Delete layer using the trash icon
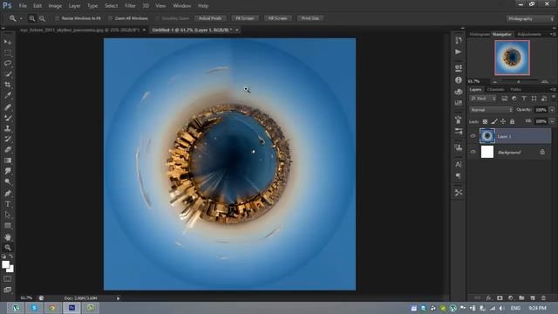 click(543, 298)
